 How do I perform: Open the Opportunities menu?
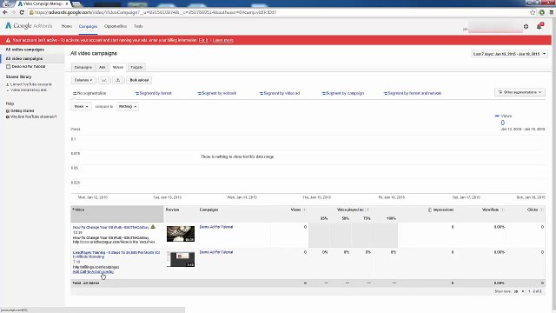pos(116,26)
